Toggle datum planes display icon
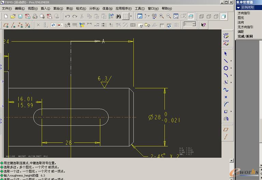 (6, 25)
